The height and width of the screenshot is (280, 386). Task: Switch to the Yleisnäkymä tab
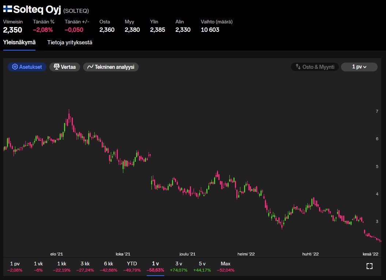19,42
